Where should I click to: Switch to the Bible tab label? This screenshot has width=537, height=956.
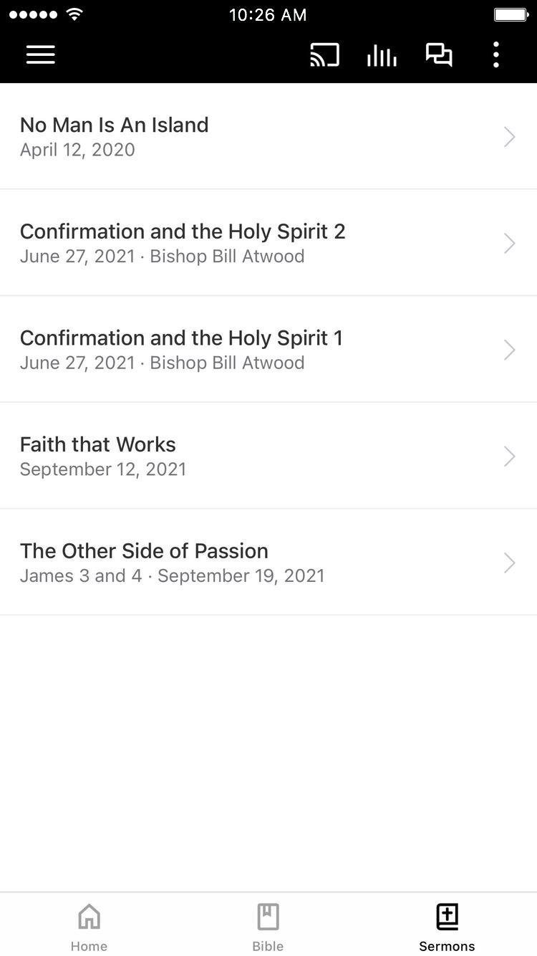(x=268, y=946)
